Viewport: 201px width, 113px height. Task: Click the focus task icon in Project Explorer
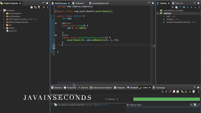44,7
